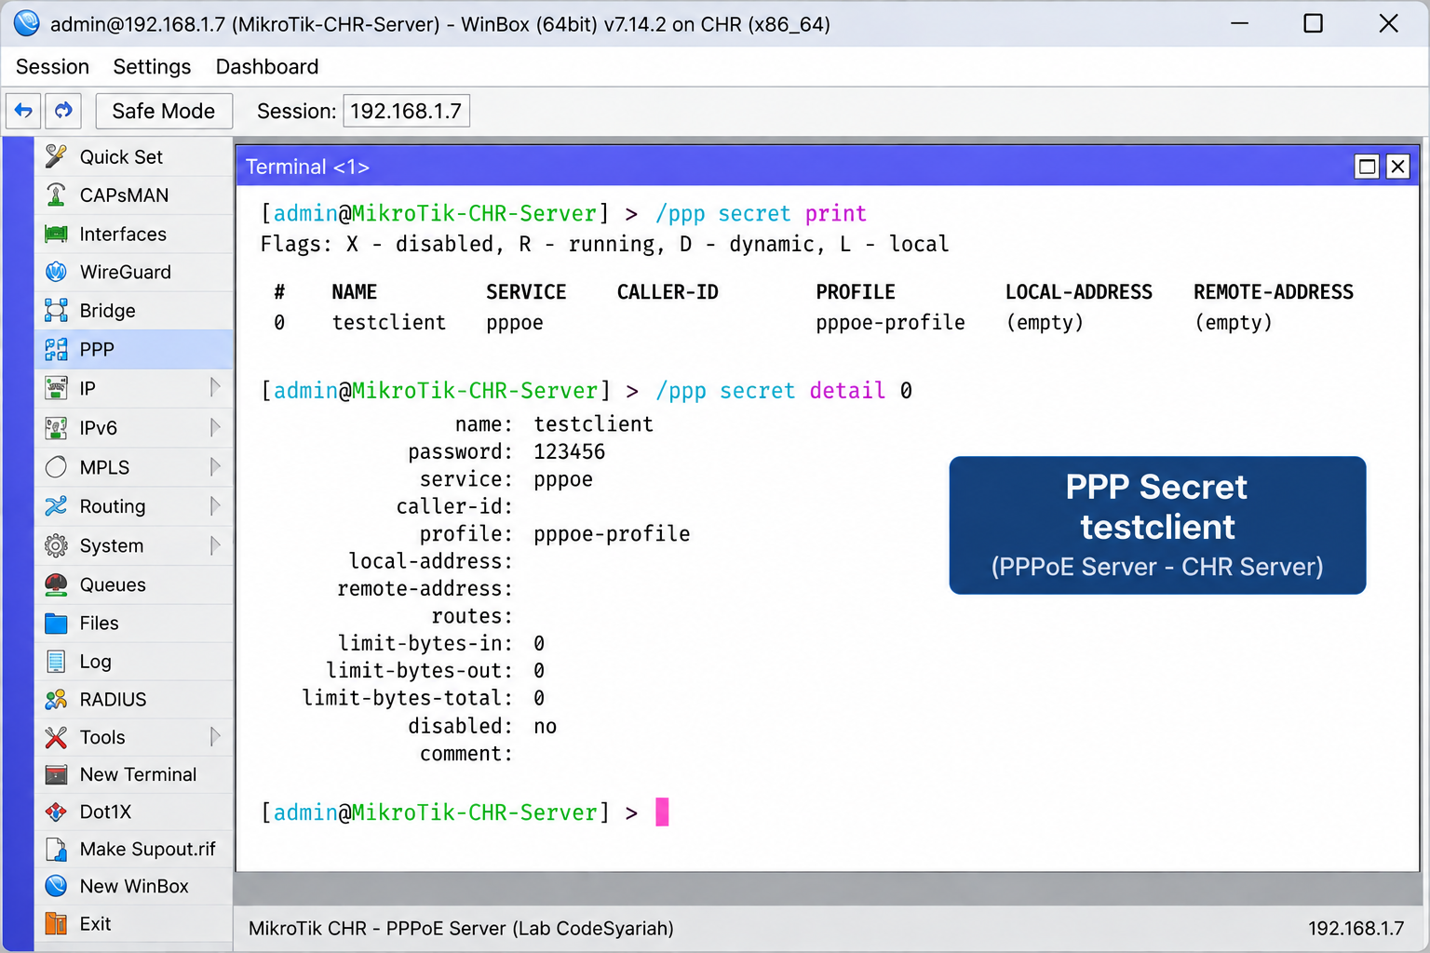1430x953 pixels.
Task: Open the Dashboard menu
Action: (x=267, y=67)
